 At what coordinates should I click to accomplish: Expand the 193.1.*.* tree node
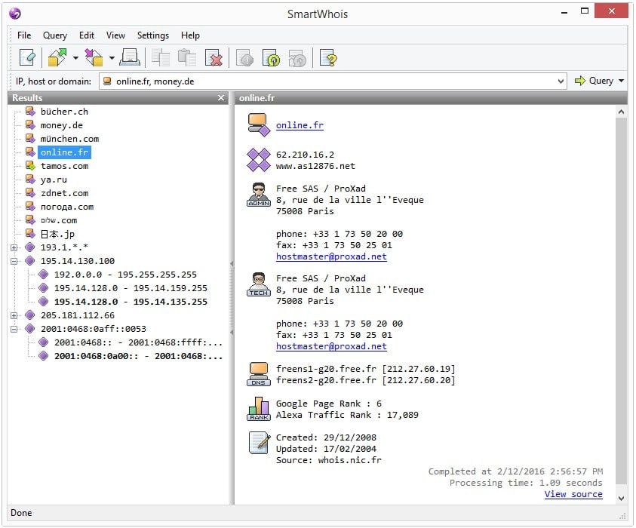click(14, 247)
